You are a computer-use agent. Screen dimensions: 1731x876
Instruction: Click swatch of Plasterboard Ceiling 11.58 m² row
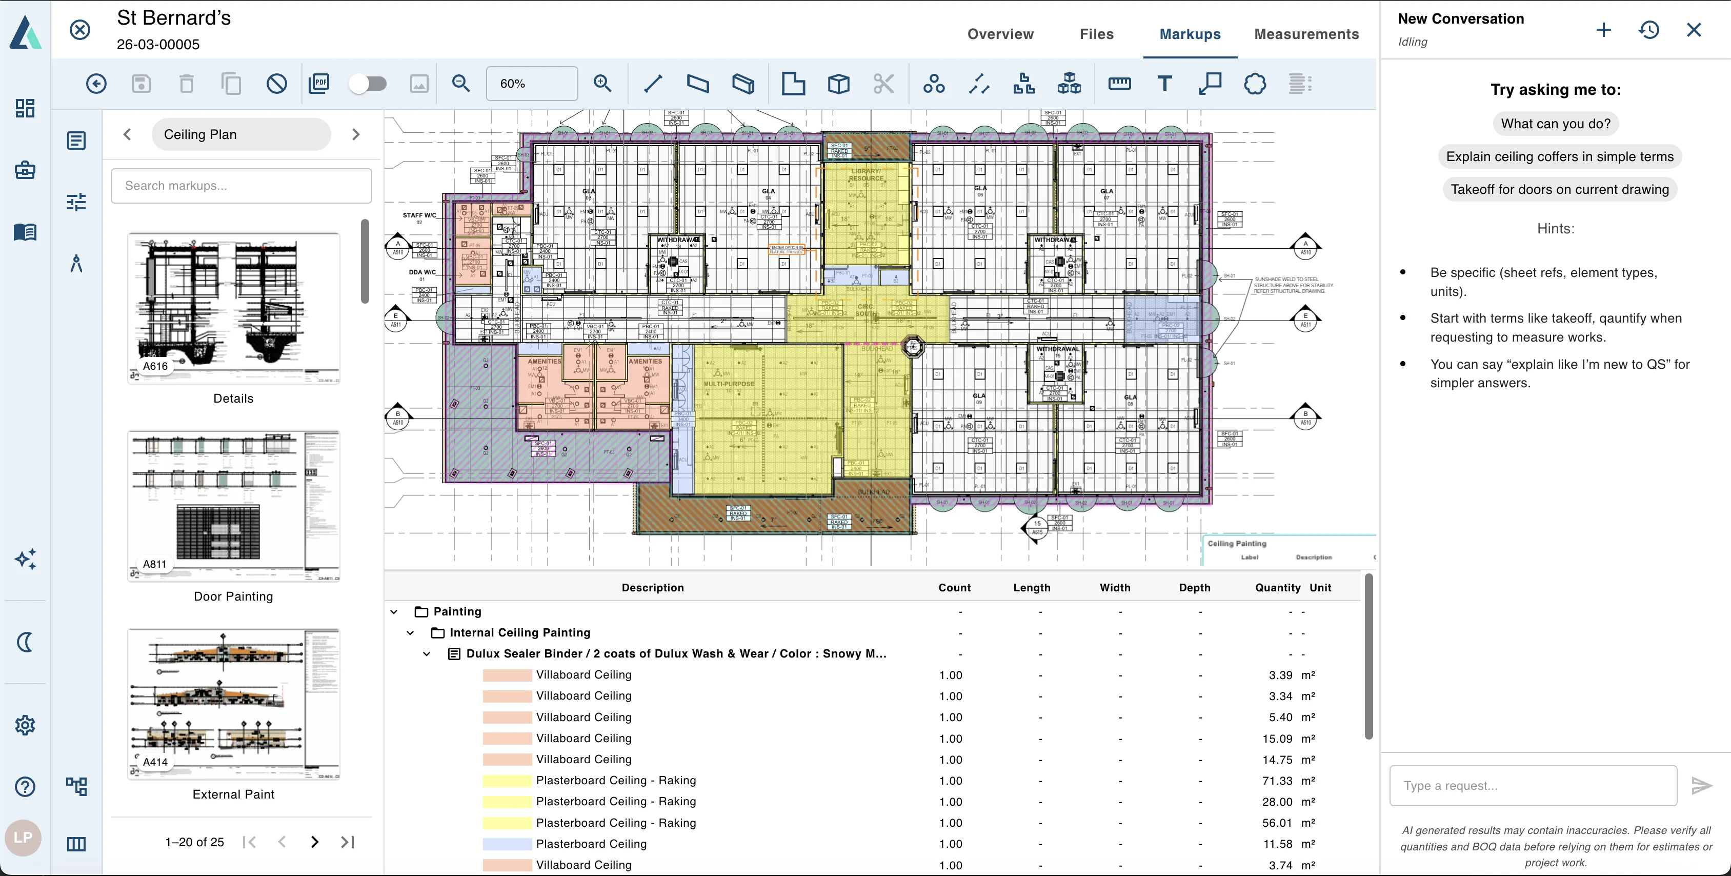(507, 844)
